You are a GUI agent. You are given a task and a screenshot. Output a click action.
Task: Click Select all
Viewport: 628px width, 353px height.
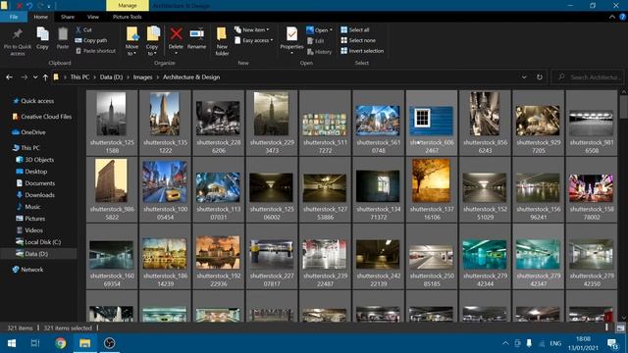tap(355, 30)
